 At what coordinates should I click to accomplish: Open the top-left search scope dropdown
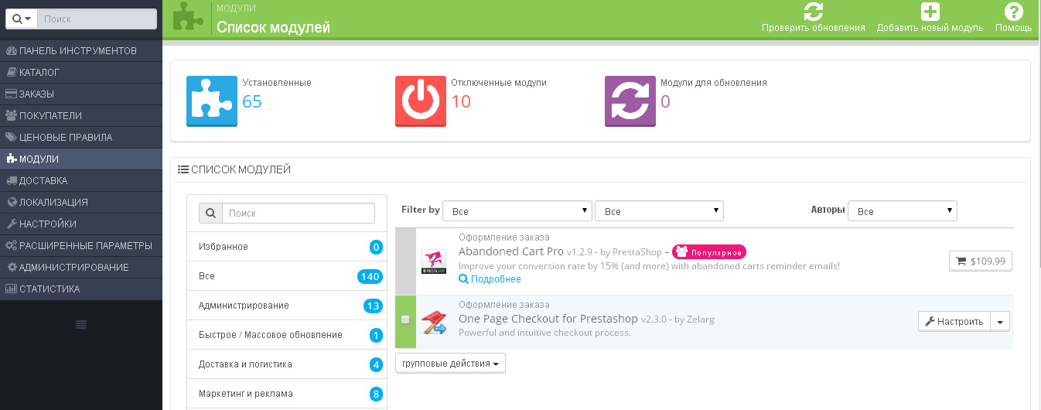[x=22, y=19]
